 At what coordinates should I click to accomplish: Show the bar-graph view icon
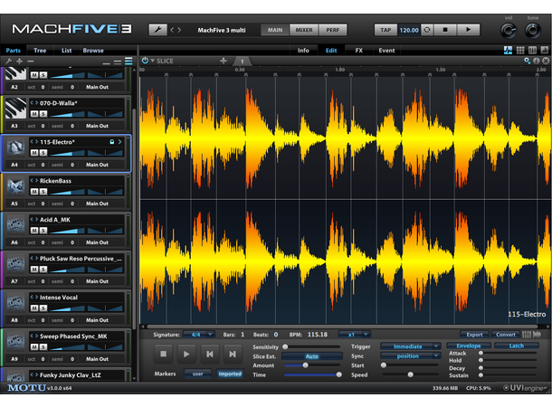(x=544, y=51)
